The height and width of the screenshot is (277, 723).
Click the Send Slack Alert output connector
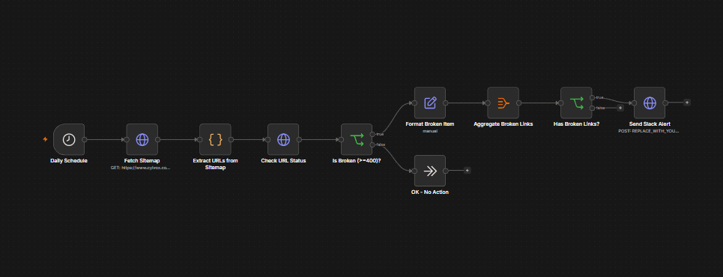[x=665, y=103]
